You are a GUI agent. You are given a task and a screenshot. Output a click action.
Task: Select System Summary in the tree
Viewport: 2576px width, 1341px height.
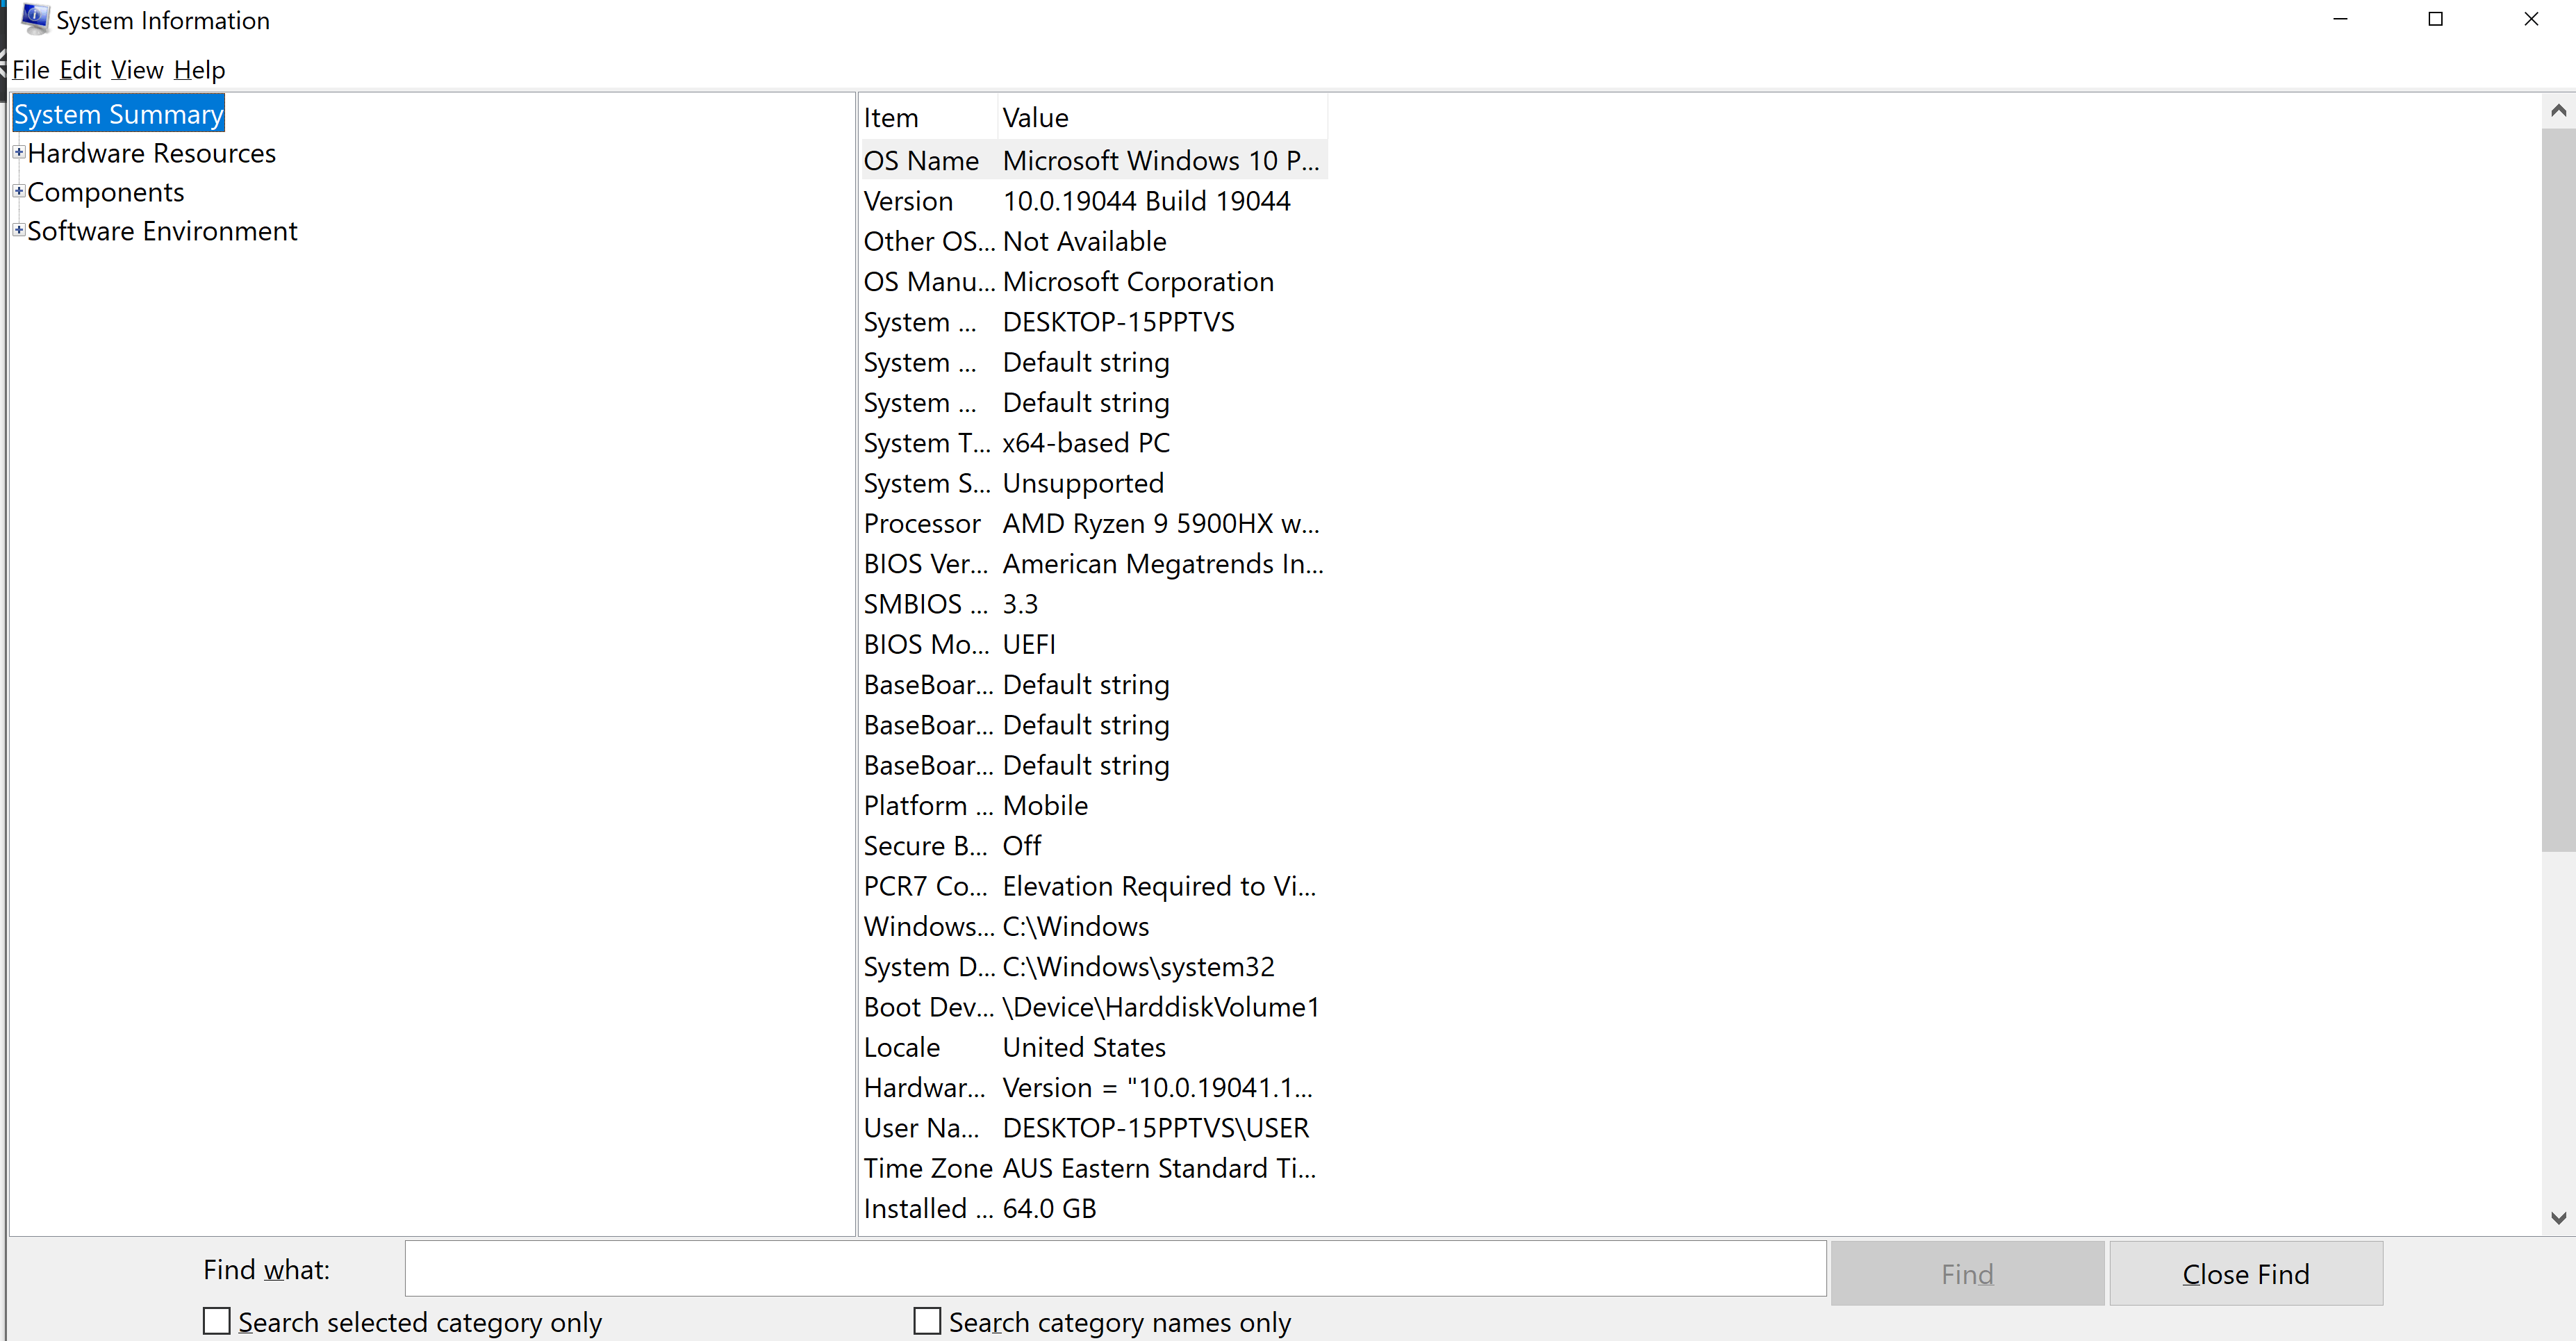[118, 114]
